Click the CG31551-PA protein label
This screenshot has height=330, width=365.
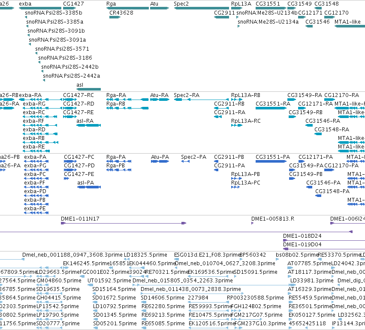(x=273, y=157)
